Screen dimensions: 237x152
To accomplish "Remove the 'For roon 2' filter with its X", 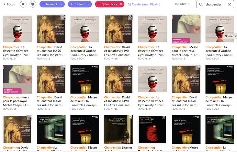I will 61,4.
